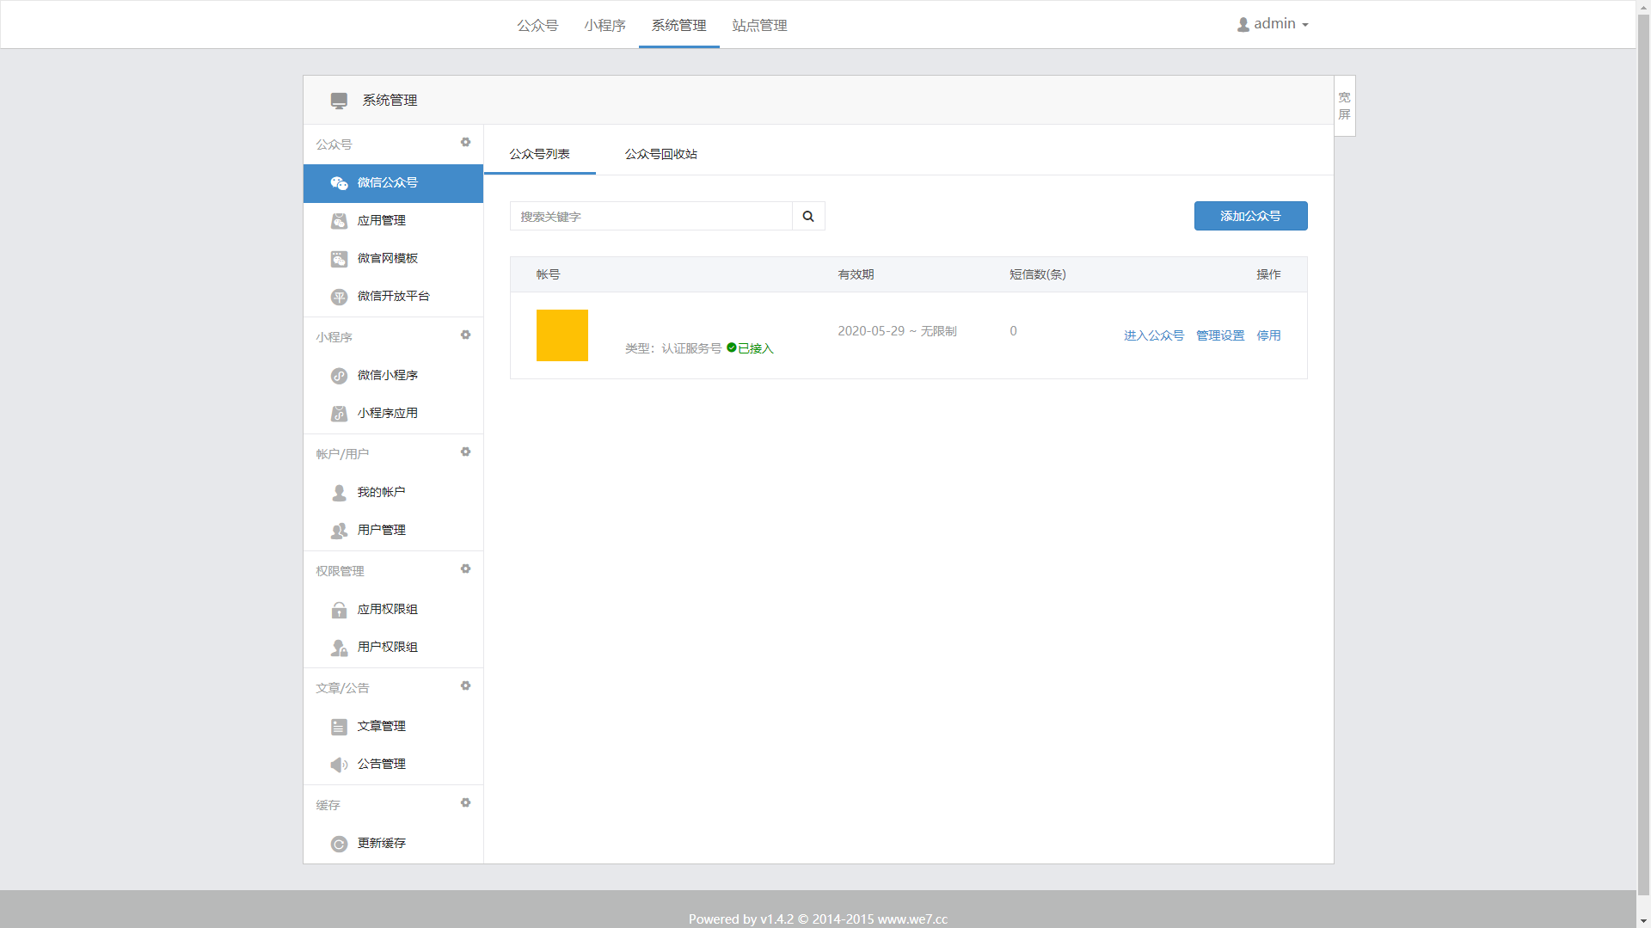Image resolution: width=1651 pixels, height=928 pixels.
Task: Click the search magnifier icon
Action: pos(807,216)
